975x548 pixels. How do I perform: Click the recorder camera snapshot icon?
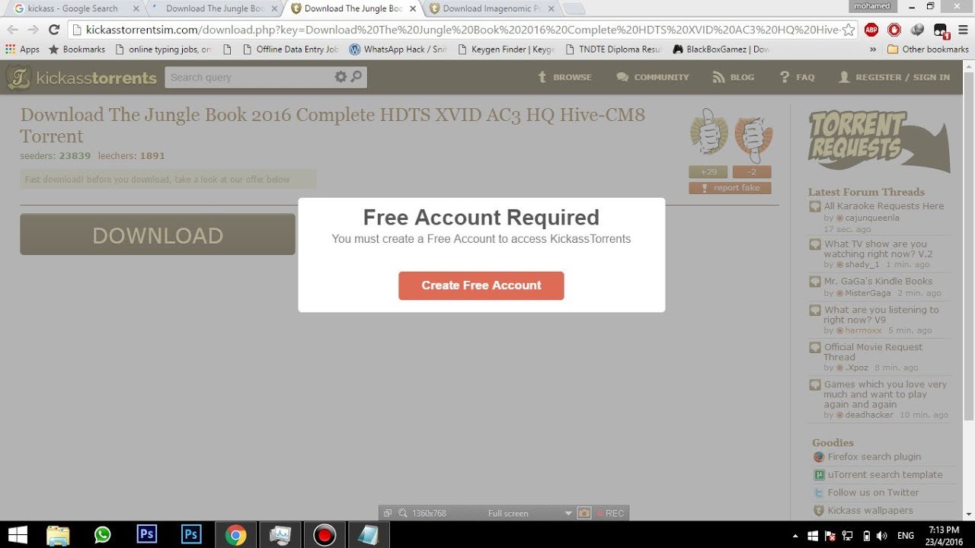(x=584, y=514)
